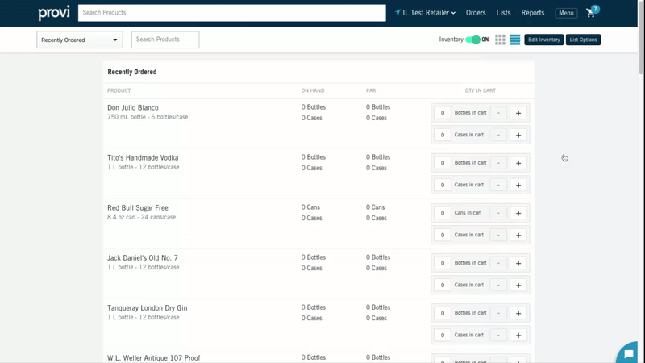Increase Tito's Handmade Vodka bottles in cart
This screenshot has width=645, height=363.
(518, 163)
